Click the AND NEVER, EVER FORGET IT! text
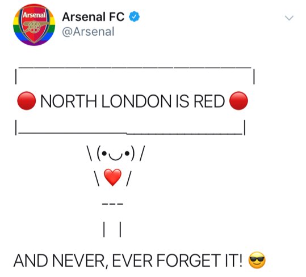 tap(128, 261)
